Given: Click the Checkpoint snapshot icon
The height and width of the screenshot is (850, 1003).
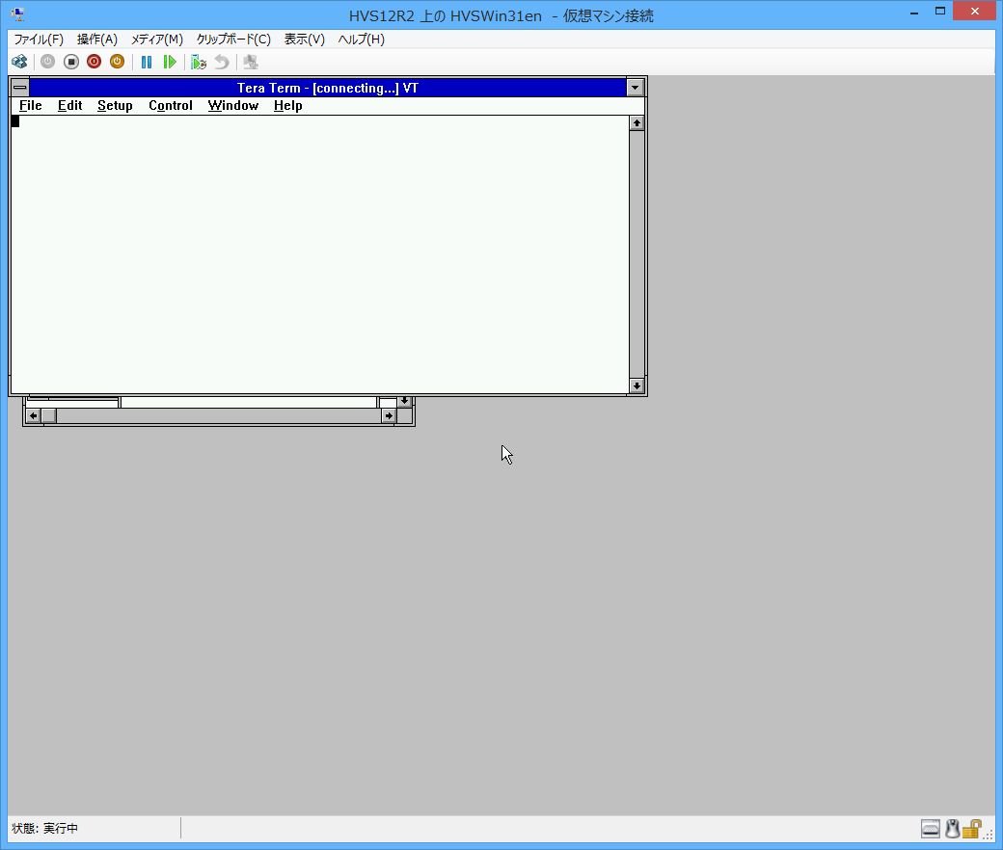Looking at the screenshot, I should pyautogui.click(x=199, y=62).
